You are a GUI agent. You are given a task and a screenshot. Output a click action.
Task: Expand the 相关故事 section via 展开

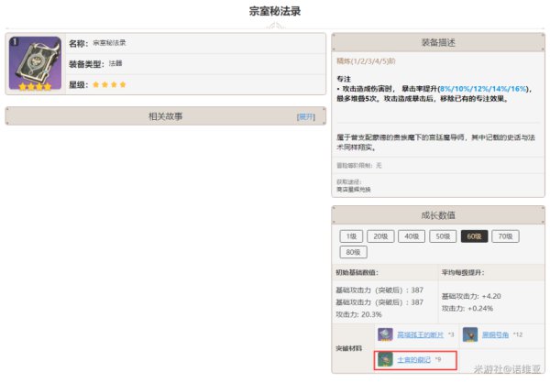305,117
